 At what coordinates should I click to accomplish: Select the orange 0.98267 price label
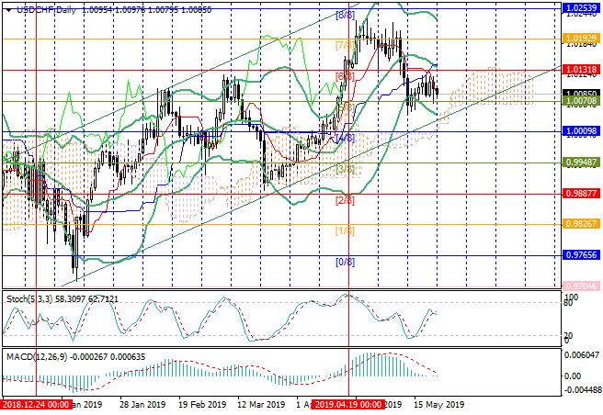pyautogui.click(x=581, y=224)
